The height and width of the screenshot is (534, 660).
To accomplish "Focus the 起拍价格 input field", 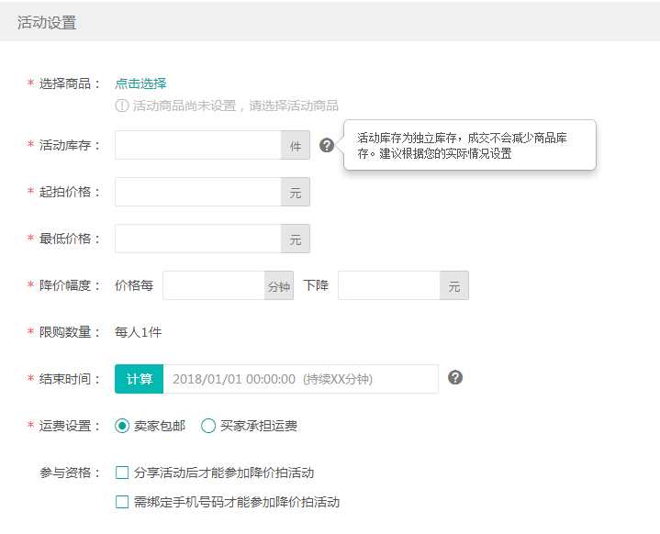I will [197, 192].
